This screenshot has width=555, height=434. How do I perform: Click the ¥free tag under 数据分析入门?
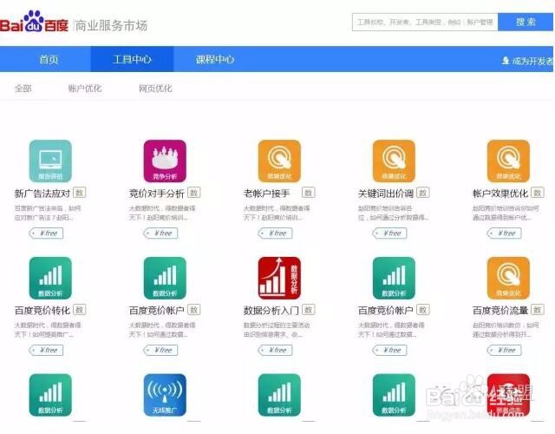[276, 350]
